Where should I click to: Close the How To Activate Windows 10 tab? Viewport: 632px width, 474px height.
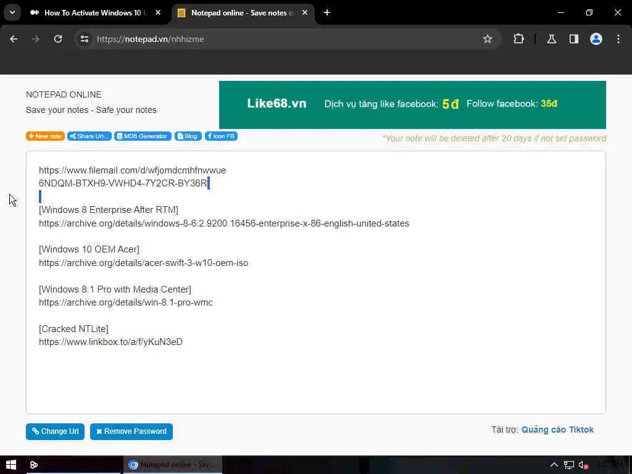[x=158, y=13]
